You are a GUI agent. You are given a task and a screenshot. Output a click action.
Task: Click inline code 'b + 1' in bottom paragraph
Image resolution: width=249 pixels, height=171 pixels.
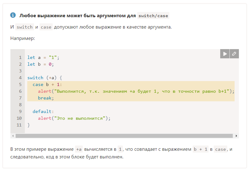[201, 149]
